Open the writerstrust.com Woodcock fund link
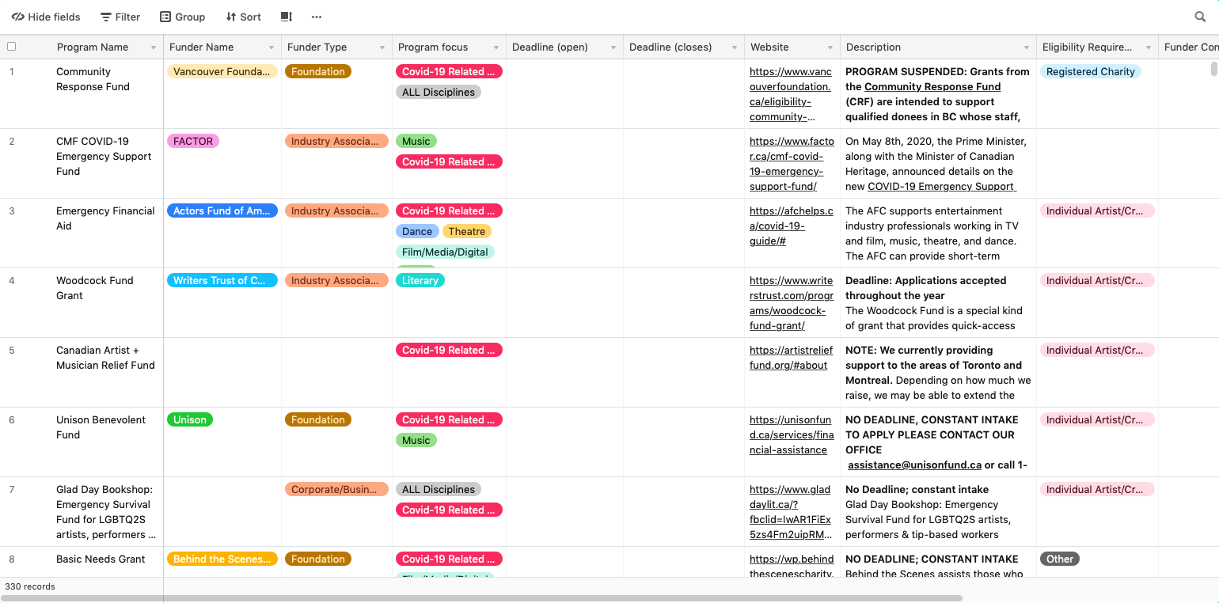1219x603 pixels. click(x=792, y=303)
